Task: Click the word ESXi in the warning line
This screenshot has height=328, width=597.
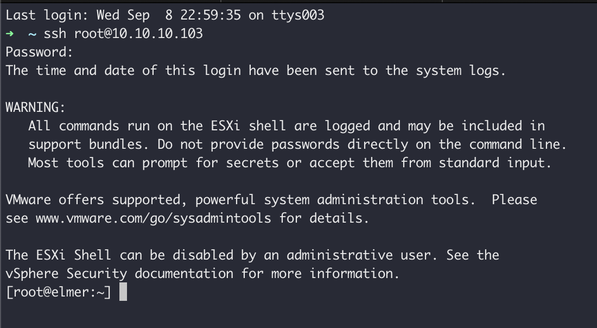Action: pyautogui.click(x=225, y=125)
